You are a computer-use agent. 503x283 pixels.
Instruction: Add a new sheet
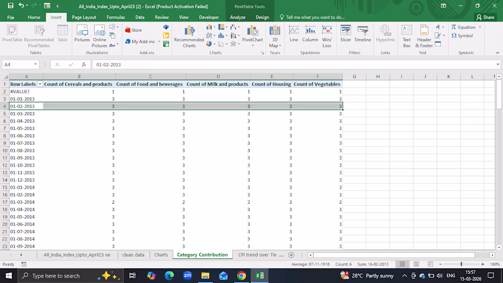291,255
